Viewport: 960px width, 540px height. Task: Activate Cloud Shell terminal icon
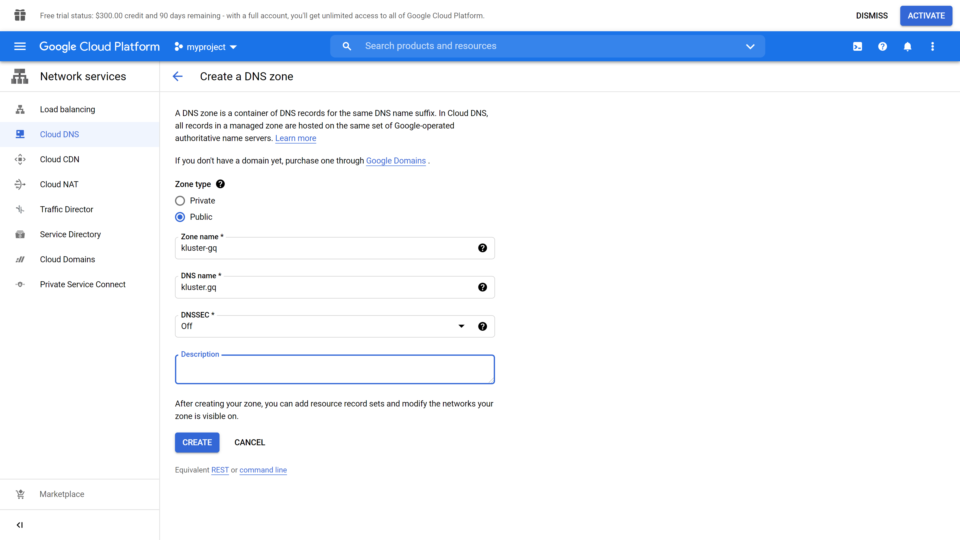[x=857, y=46]
